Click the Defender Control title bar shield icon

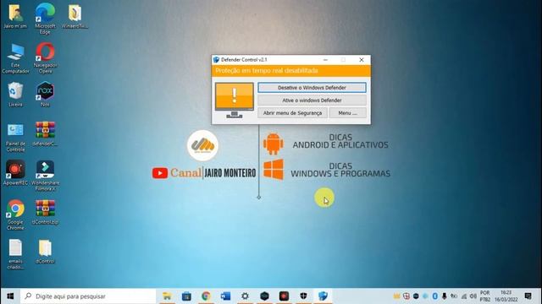pos(217,60)
